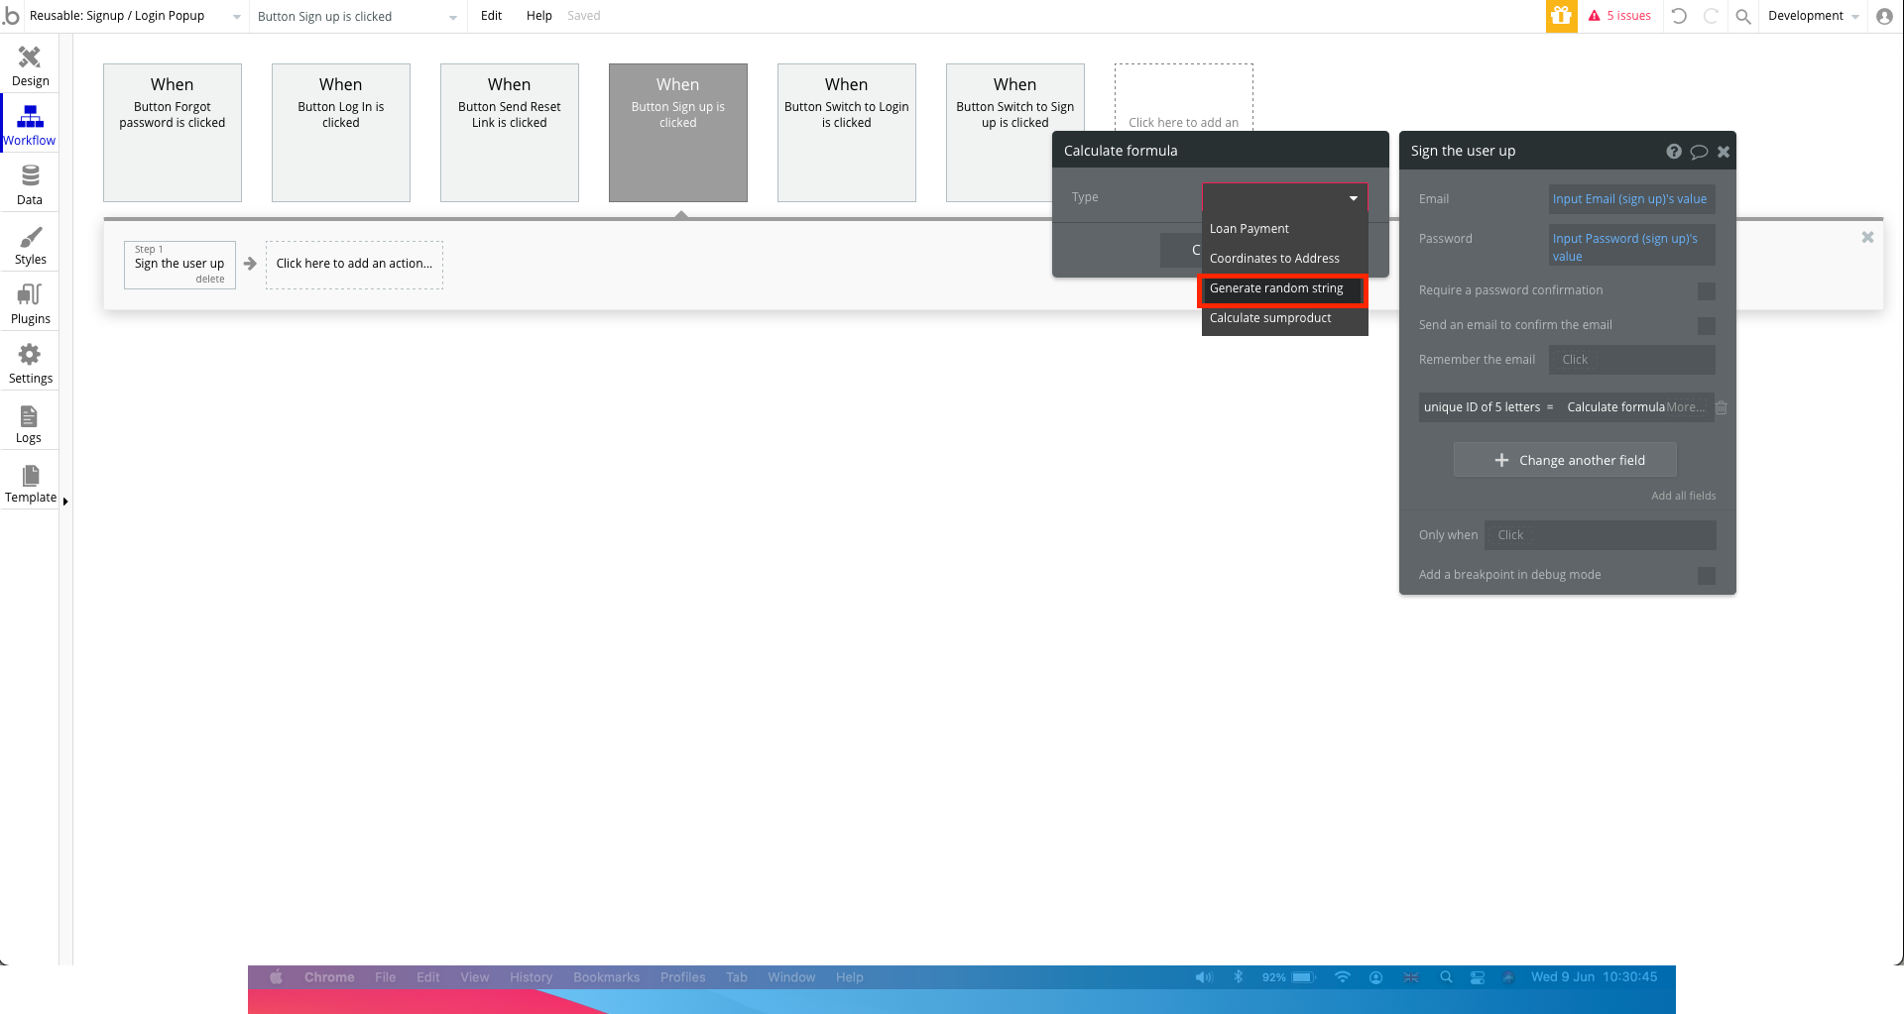Open the Reusable element selector dropdown
This screenshot has height=1014, width=1904.
coord(135,16)
